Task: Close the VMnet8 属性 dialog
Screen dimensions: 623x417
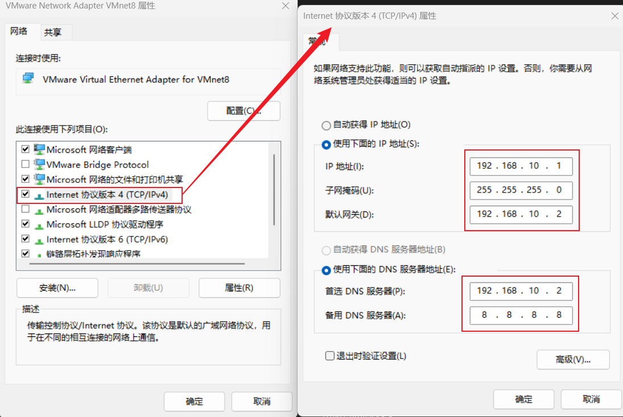Action: [x=285, y=6]
